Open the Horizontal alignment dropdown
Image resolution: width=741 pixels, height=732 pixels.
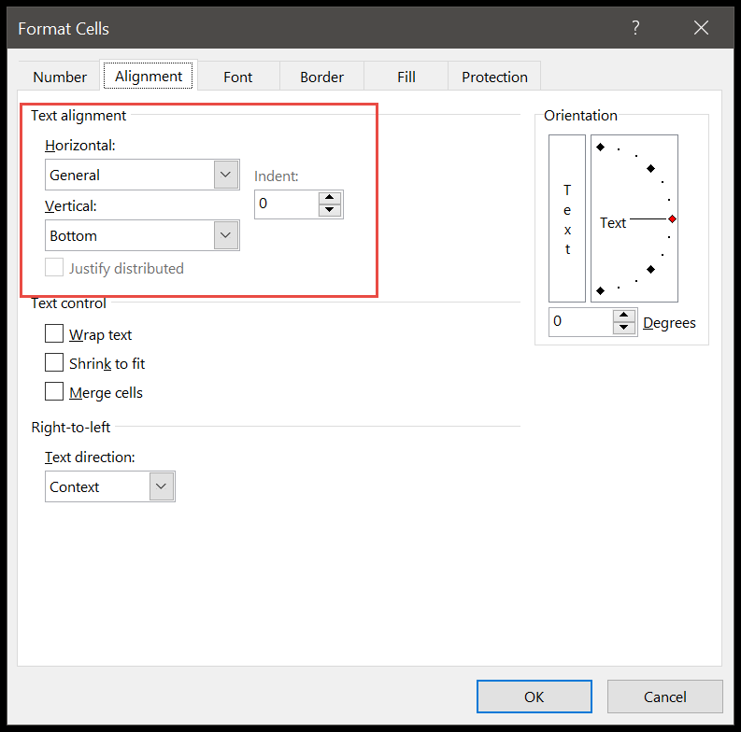(x=225, y=175)
